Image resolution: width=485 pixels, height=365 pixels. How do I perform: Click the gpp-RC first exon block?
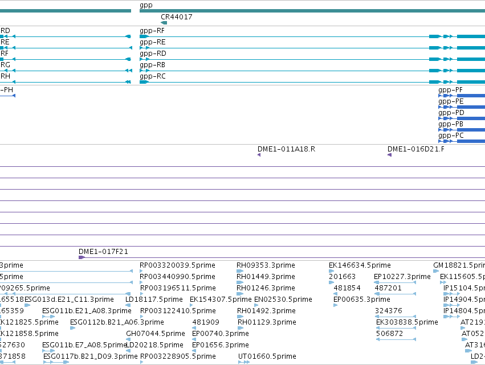[144, 82]
